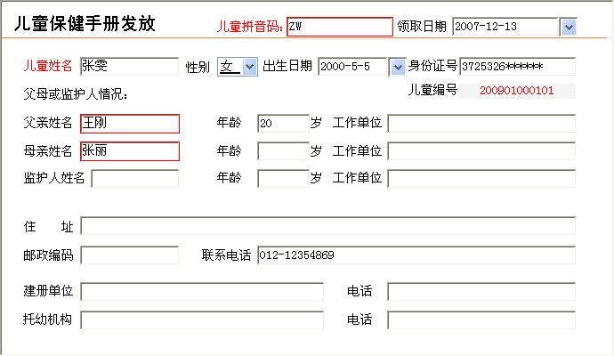This screenshot has height=356, width=614.
Task: Click the 出生日期 field showing 2000-5-5
Action: [353, 67]
